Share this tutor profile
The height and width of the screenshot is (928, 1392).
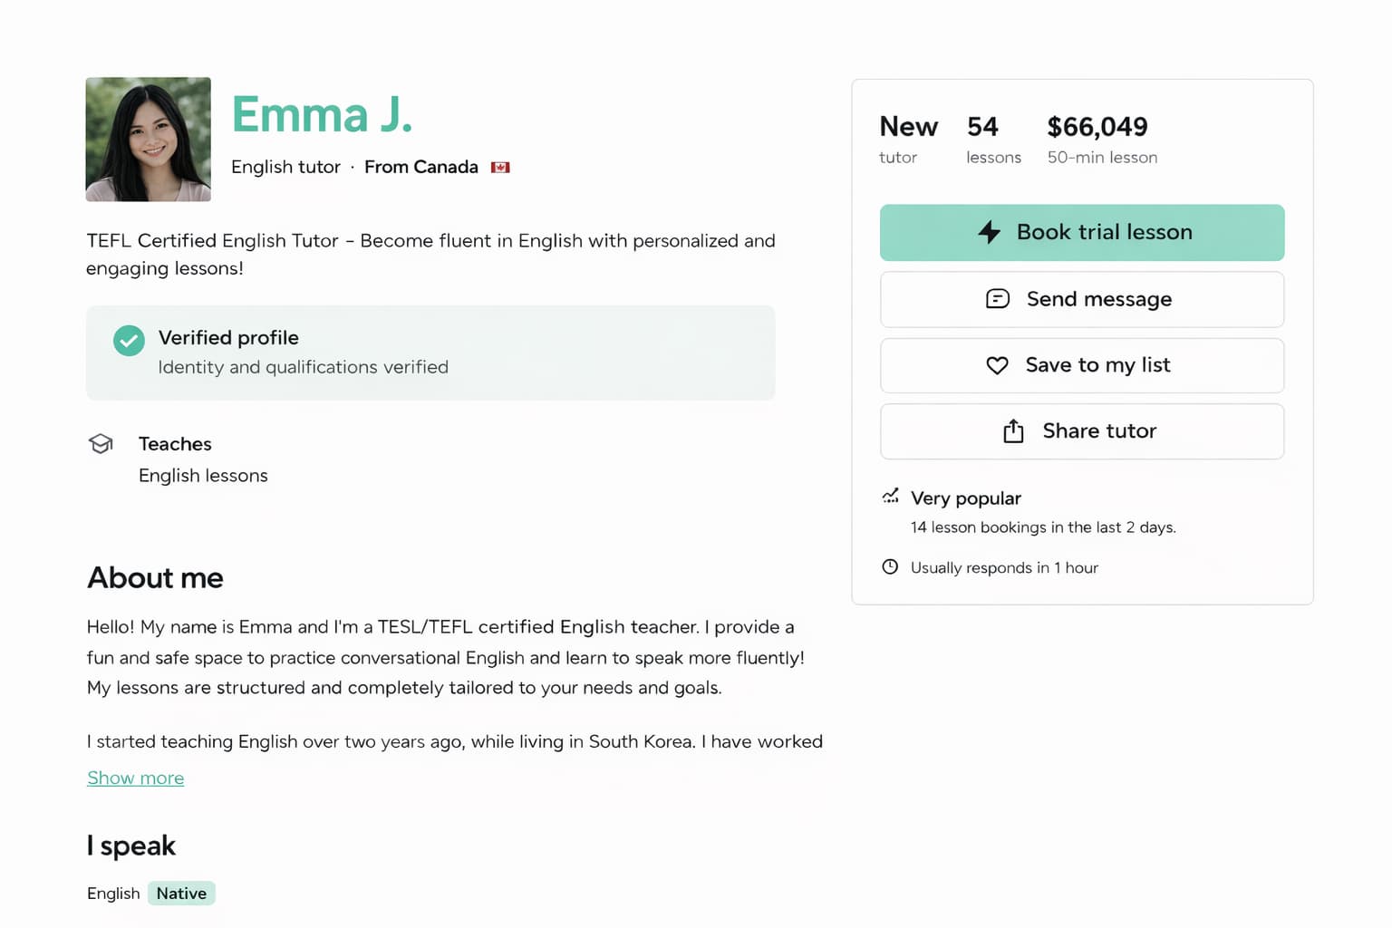pos(1081,431)
